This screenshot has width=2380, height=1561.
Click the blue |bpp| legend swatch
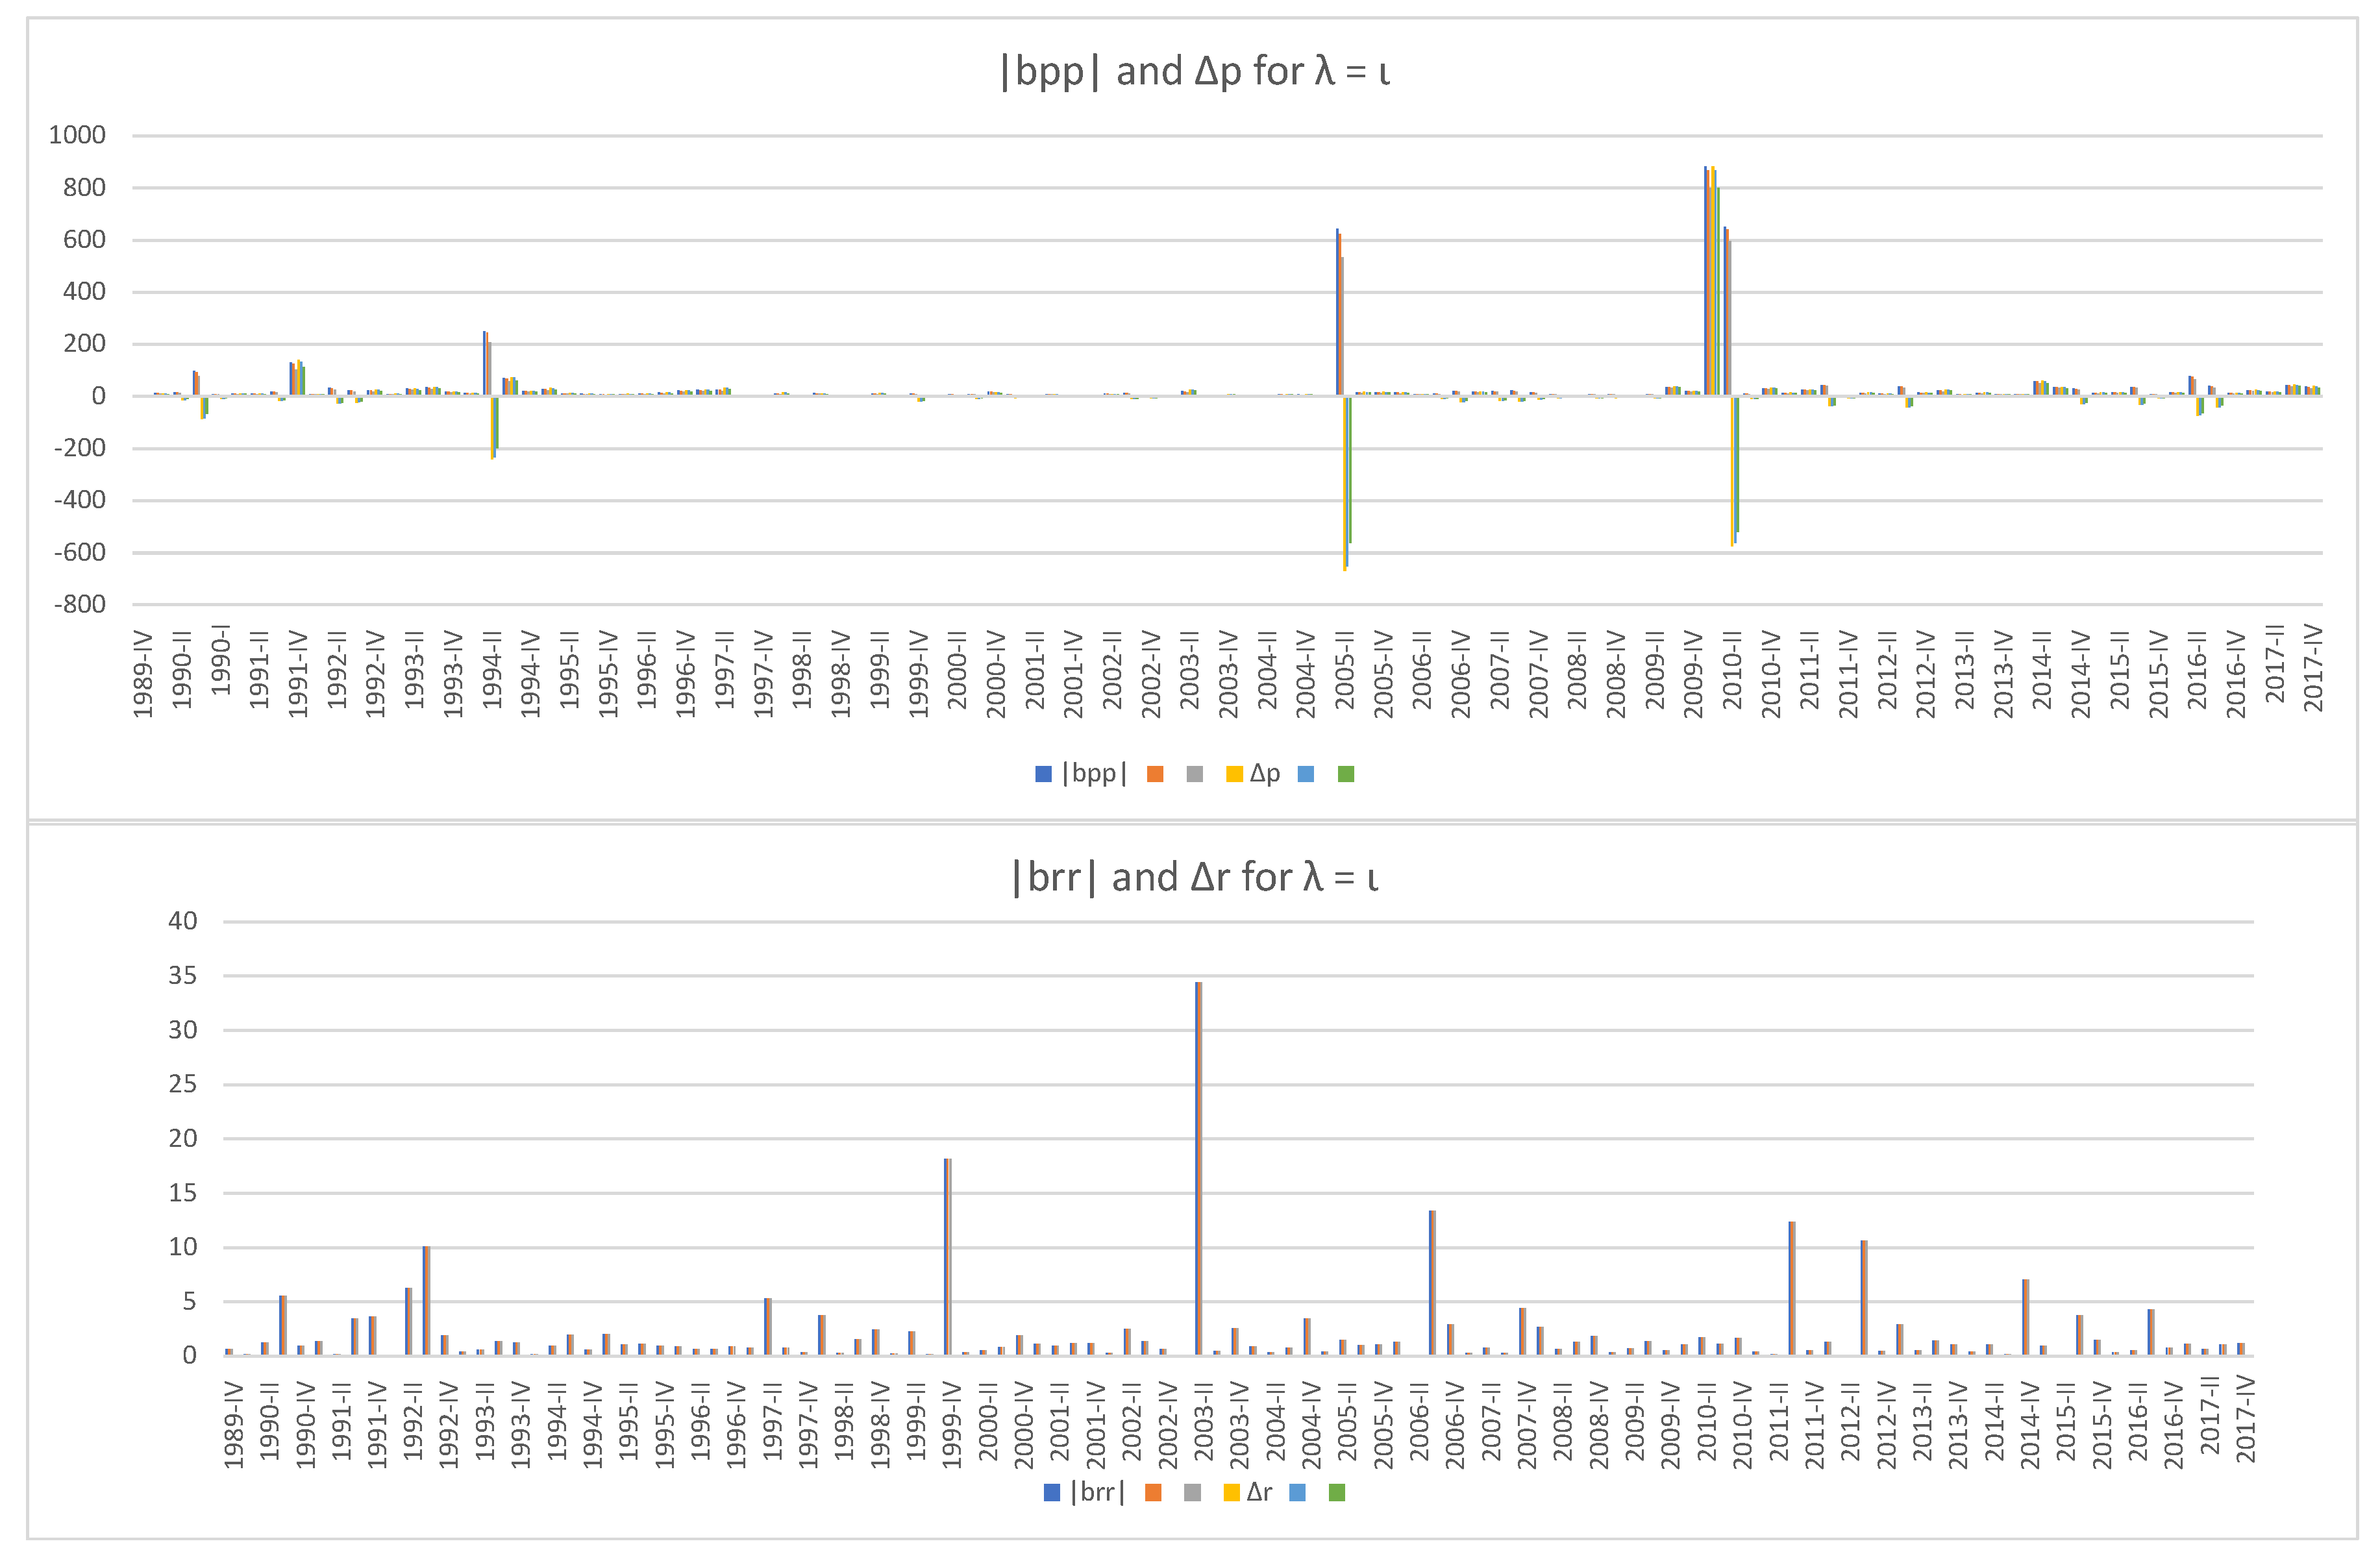1043,774
